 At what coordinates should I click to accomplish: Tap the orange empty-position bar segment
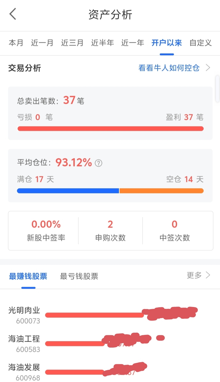[162, 191]
